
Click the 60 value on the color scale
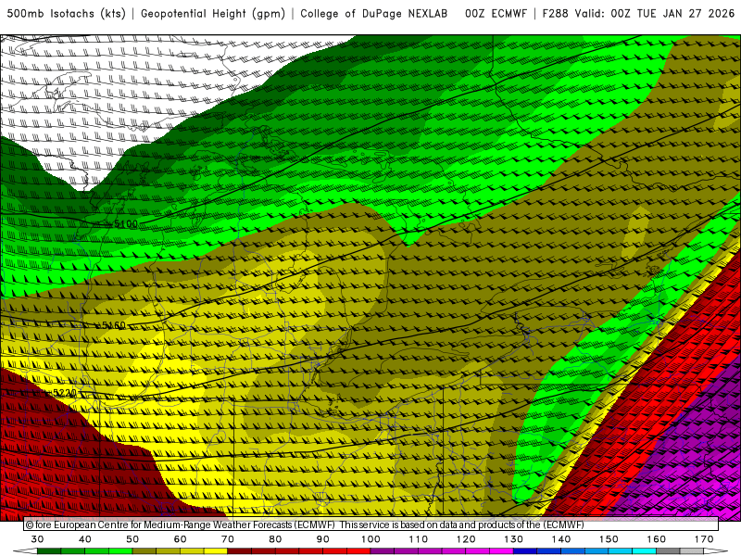[180, 539]
